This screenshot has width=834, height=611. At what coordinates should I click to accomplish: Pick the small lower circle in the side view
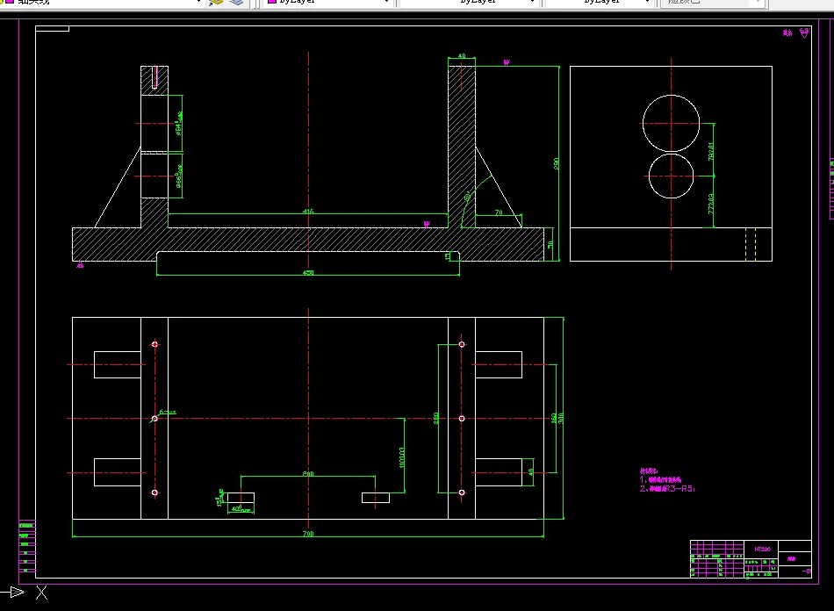671,176
